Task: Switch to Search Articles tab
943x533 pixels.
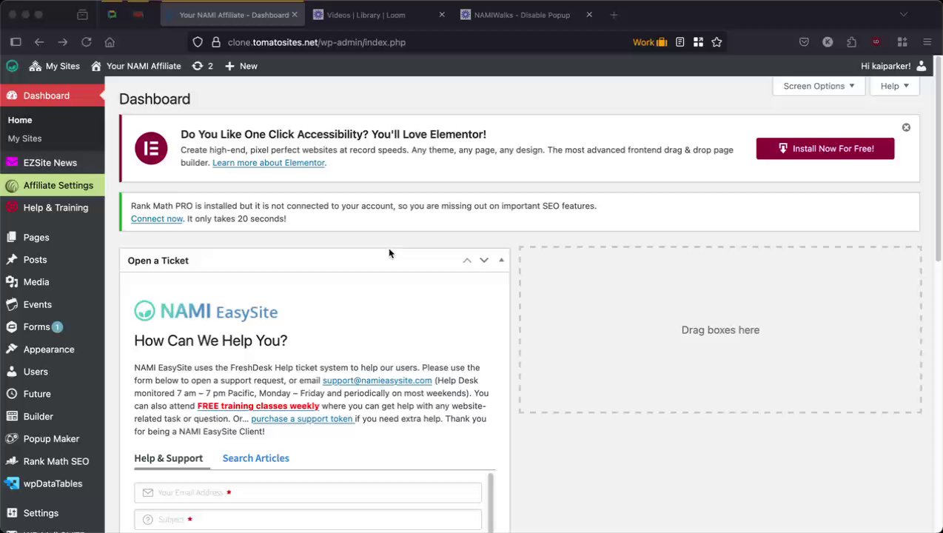Action: click(x=256, y=458)
